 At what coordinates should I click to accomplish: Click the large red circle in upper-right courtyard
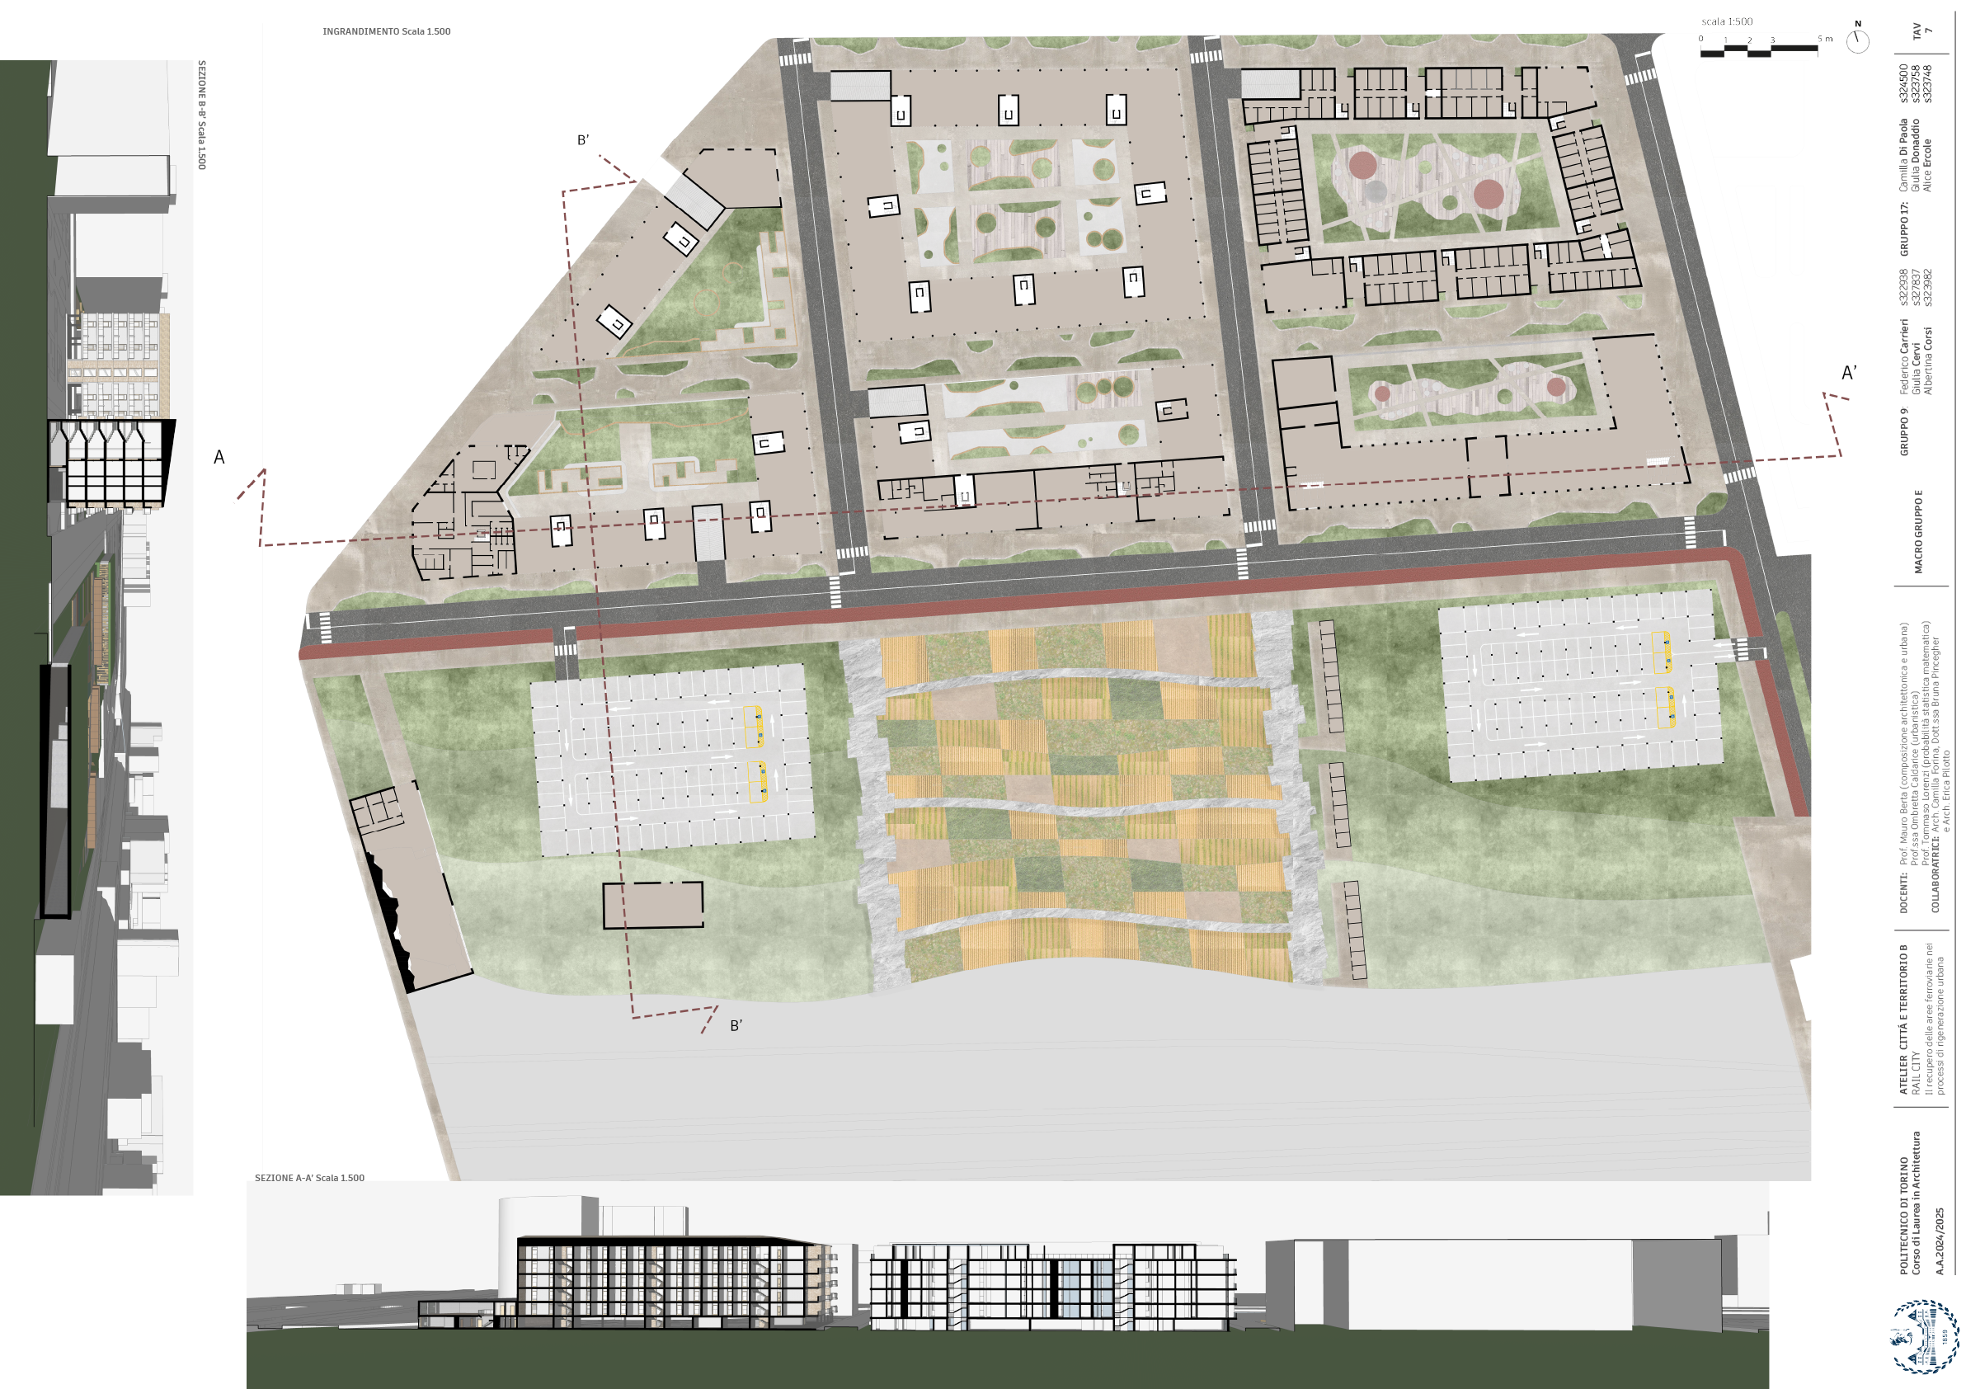[x=1489, y=194]
